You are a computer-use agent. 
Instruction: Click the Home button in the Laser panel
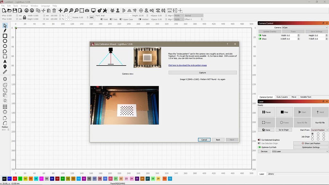[266, 130]
